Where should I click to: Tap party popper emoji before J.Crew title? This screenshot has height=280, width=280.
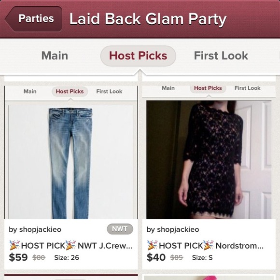tap(14, 245)
